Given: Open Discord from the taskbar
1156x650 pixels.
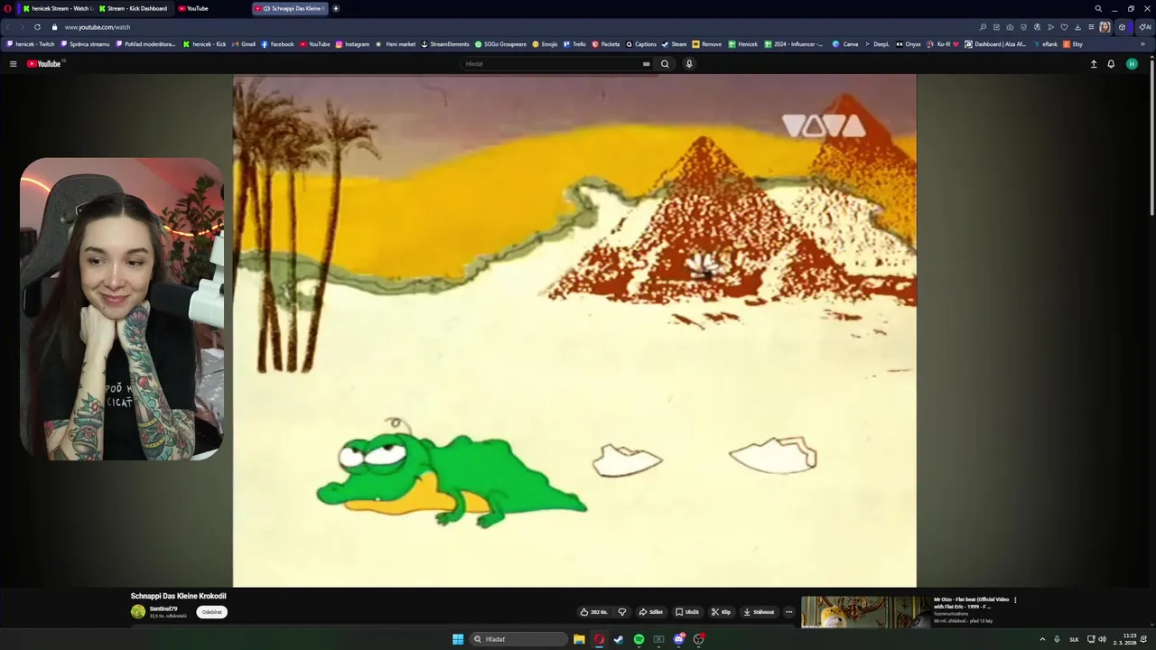Looking at the screenshot, I should [678, 639].
